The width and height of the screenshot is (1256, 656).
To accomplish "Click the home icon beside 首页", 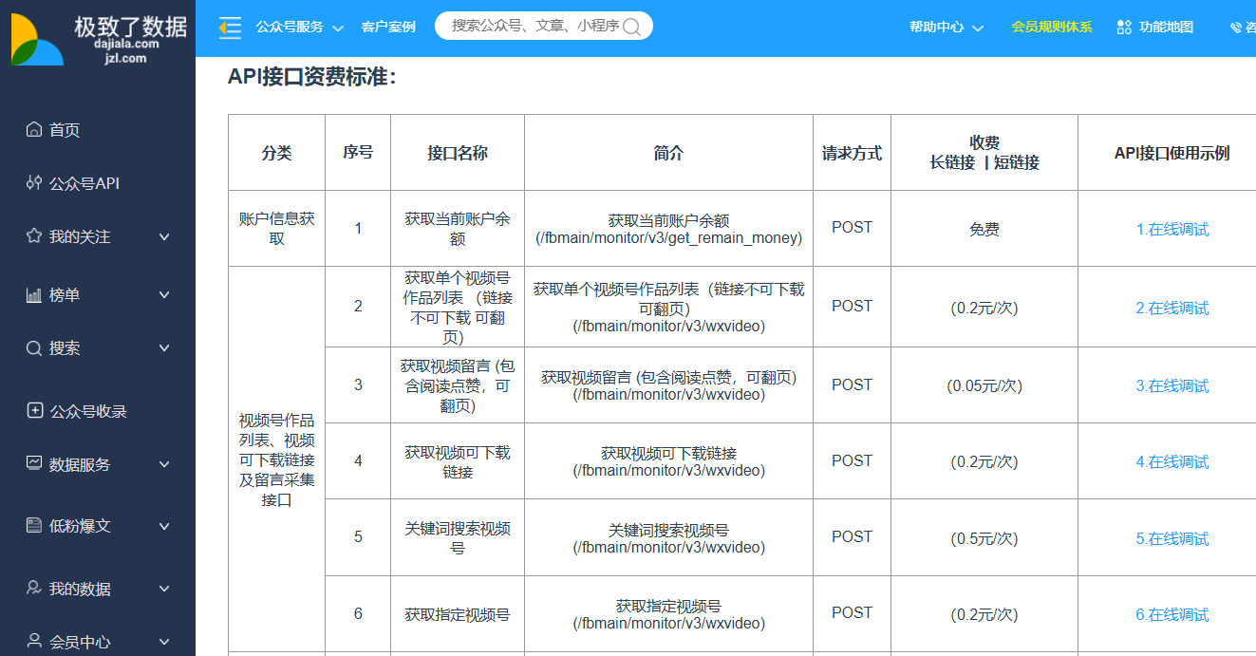I will point(34,130).
